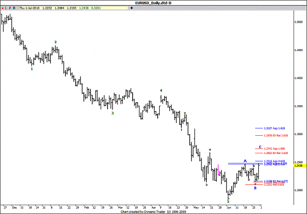Click the blue wave label B

coord(255,188)
